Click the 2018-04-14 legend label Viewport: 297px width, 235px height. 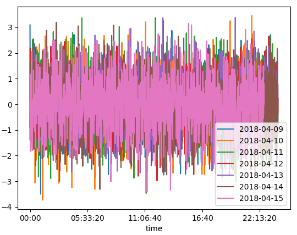point(261,187)
